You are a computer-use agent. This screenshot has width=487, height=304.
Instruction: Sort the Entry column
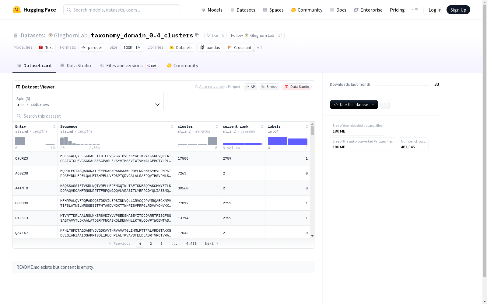(x=54, y=126)
